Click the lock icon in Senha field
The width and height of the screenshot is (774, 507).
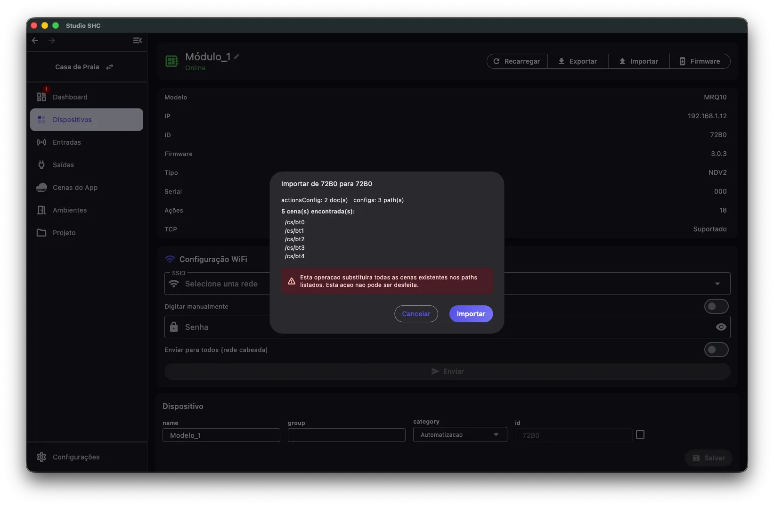(x=174, y=327)
